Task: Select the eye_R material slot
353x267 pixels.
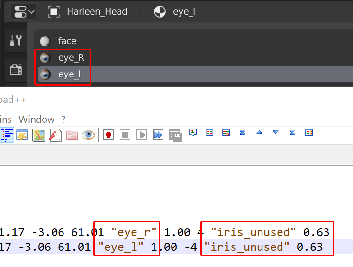Action: 194,58
